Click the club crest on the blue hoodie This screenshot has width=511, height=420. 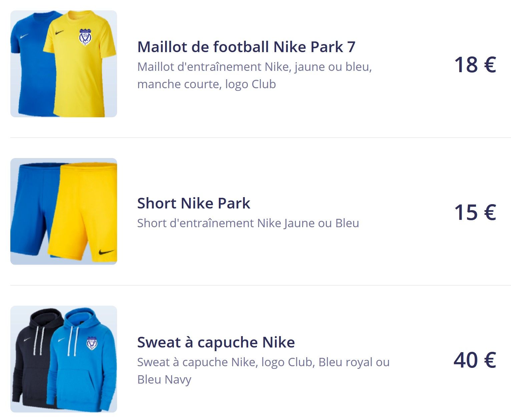[91, 343]
